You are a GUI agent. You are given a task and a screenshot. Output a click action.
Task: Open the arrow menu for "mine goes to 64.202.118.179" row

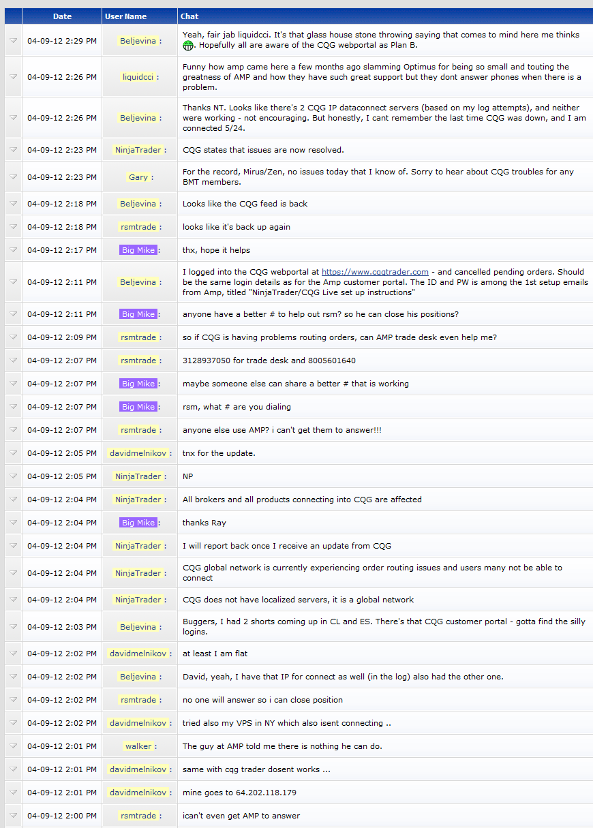13,793
